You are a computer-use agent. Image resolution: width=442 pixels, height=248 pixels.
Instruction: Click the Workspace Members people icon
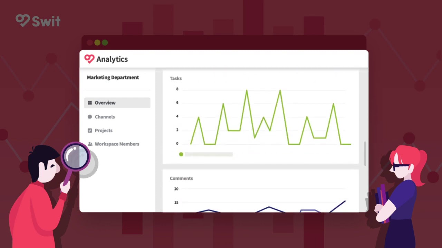pyautogui.click(x=90, y=144)
